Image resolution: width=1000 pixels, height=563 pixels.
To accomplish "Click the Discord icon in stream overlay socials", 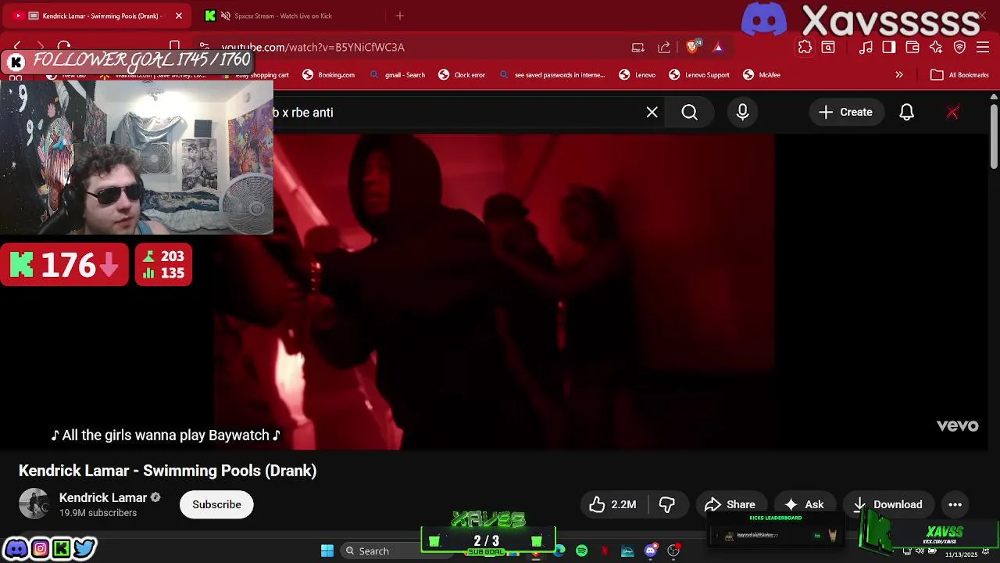I will point(16,548).
